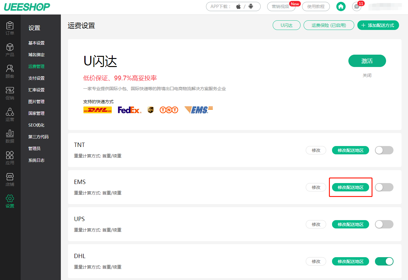Click 修改配送地区 for UPS
This screenshot has width=408, height=280.
point(351,224)
